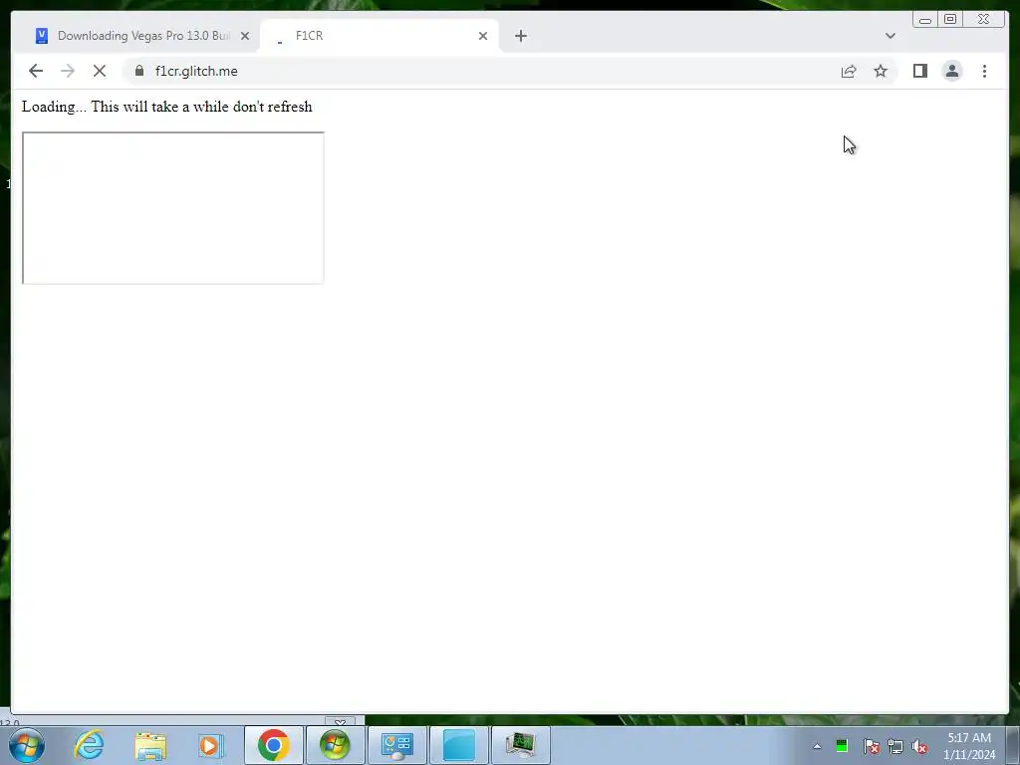Open the tab search dropdown

click(890, 36)
